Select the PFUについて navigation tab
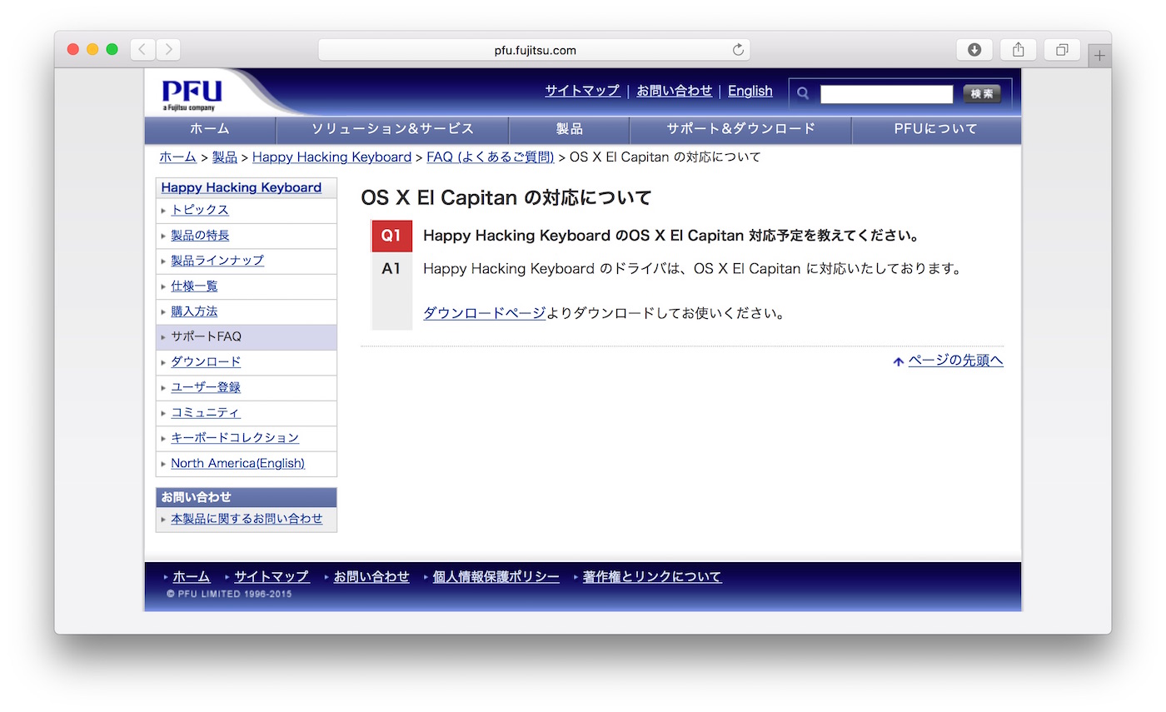This screenshot has height=712, width=1166. [x=936, y=129]
